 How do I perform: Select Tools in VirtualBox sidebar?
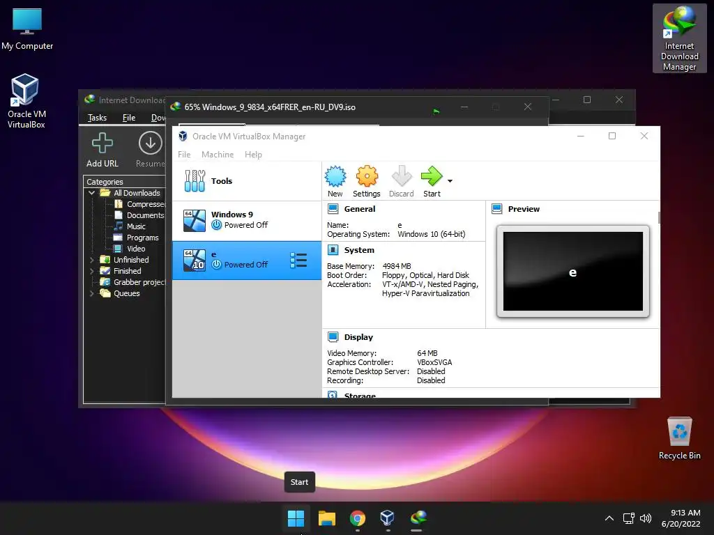(247, 181)
